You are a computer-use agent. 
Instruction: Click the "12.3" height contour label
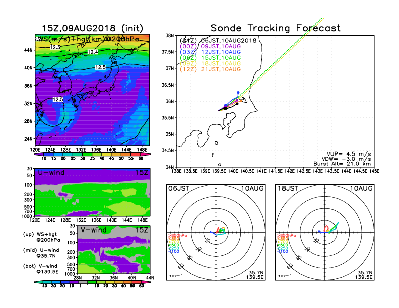55,47
